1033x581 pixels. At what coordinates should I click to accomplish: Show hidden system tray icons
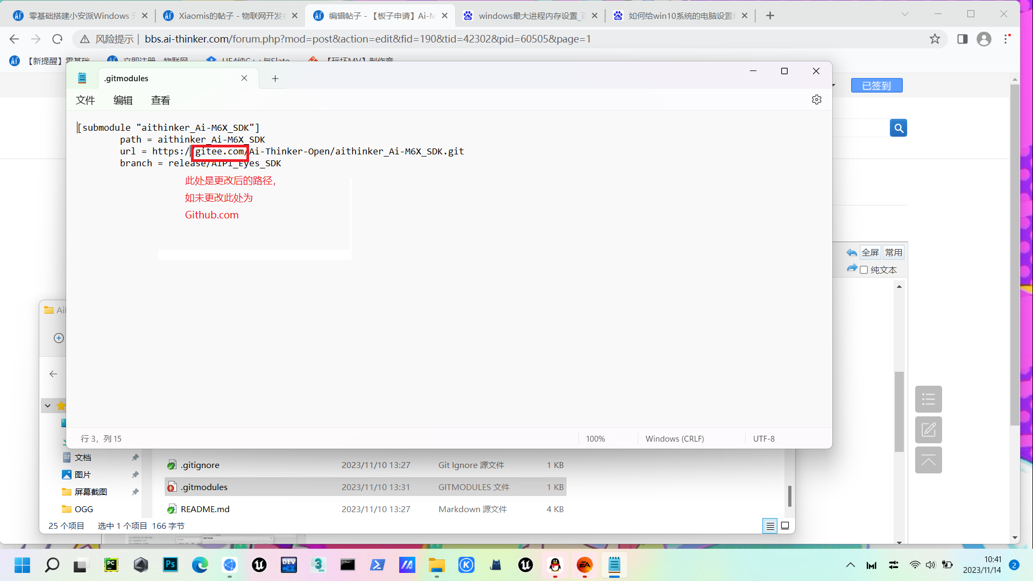(851, 565)
